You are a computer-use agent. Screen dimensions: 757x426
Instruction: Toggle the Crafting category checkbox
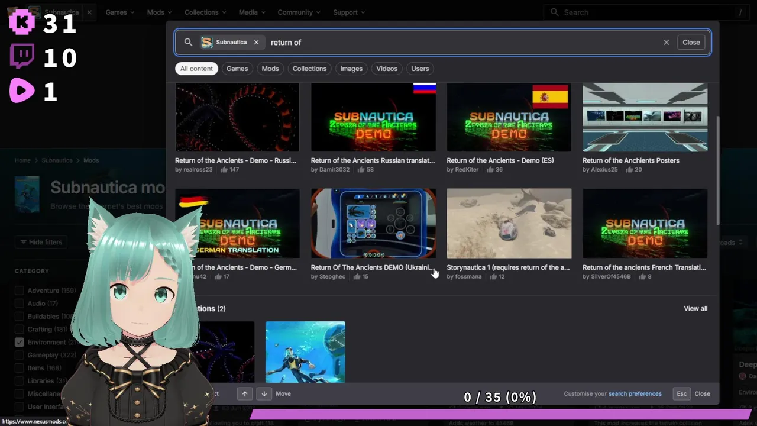tap(20, 330)
